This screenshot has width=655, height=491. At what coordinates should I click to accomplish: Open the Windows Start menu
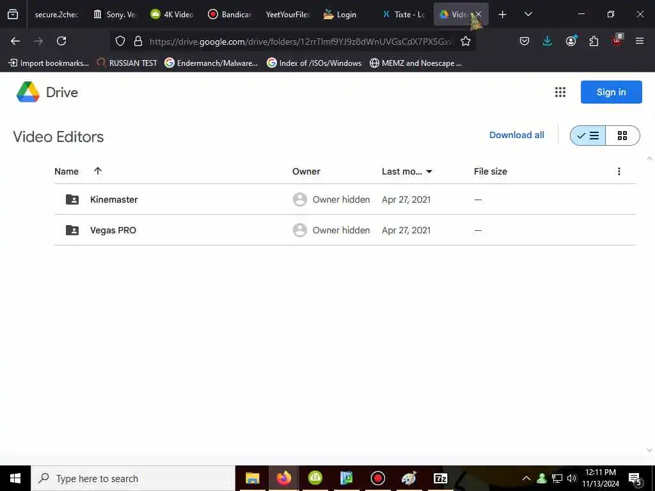point(15,478)
